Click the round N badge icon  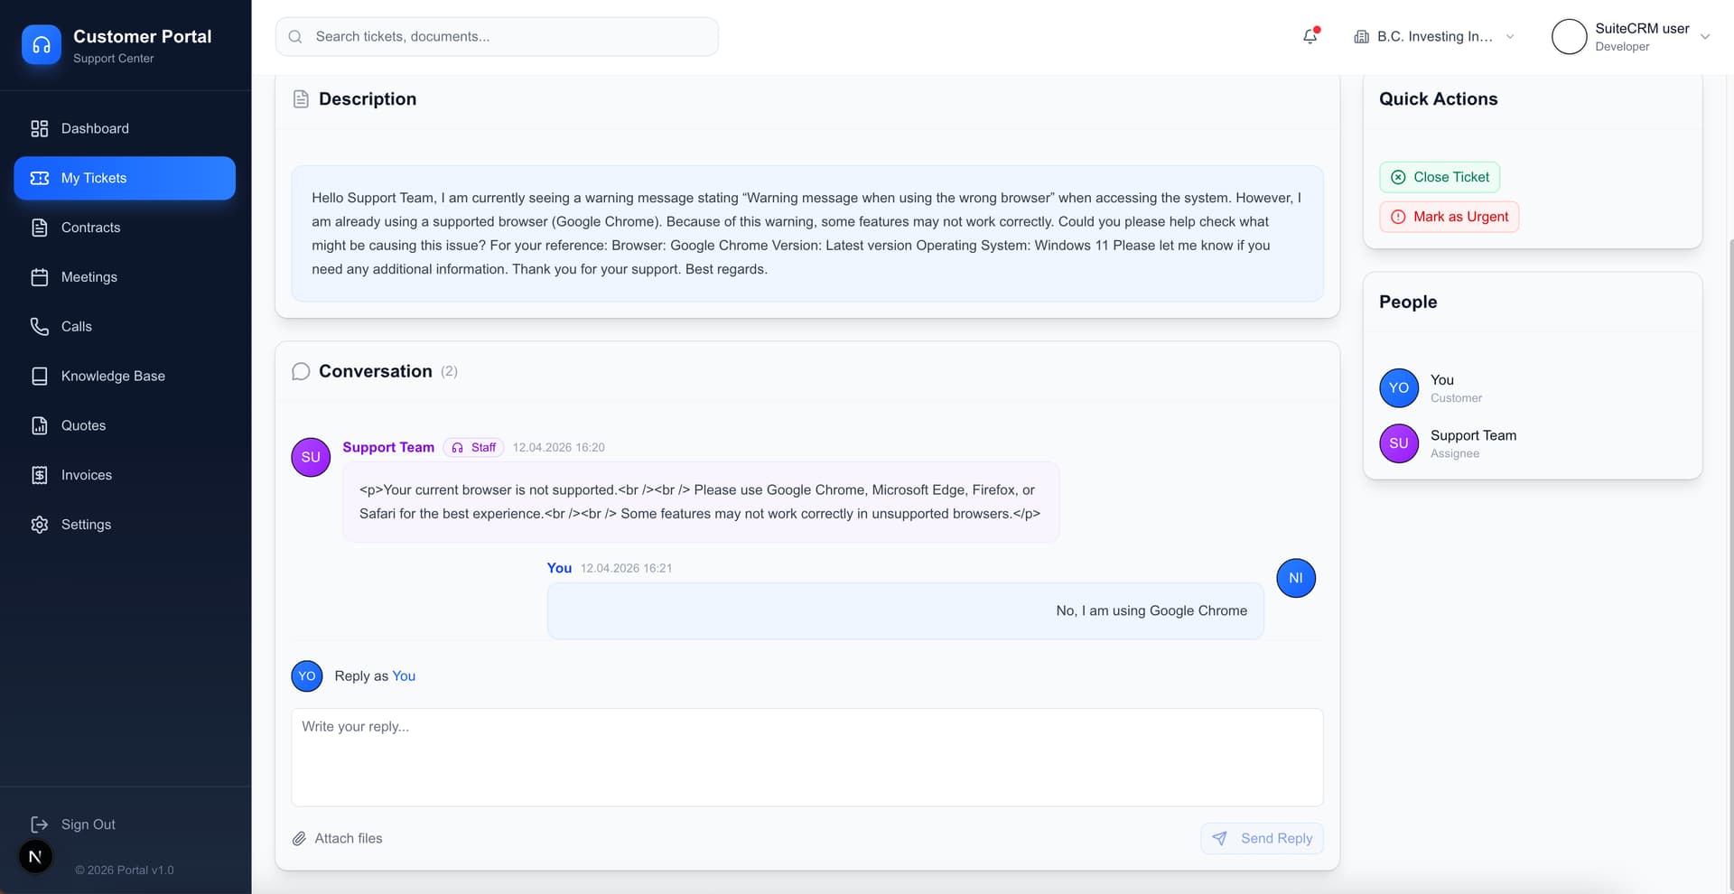coord(36,857)
